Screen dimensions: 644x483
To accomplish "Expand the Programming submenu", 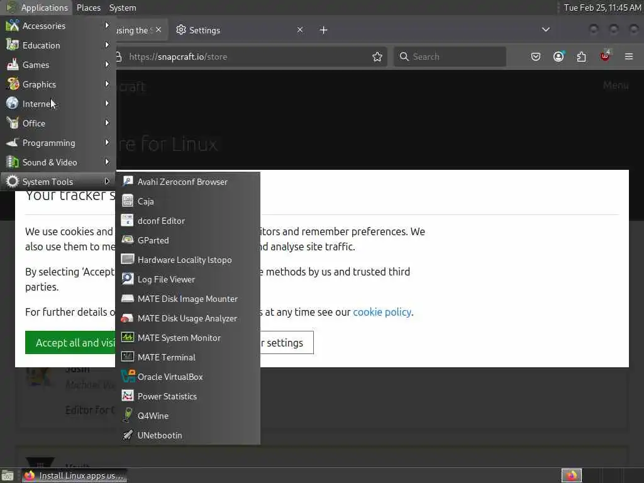I will tap(58, 143).
